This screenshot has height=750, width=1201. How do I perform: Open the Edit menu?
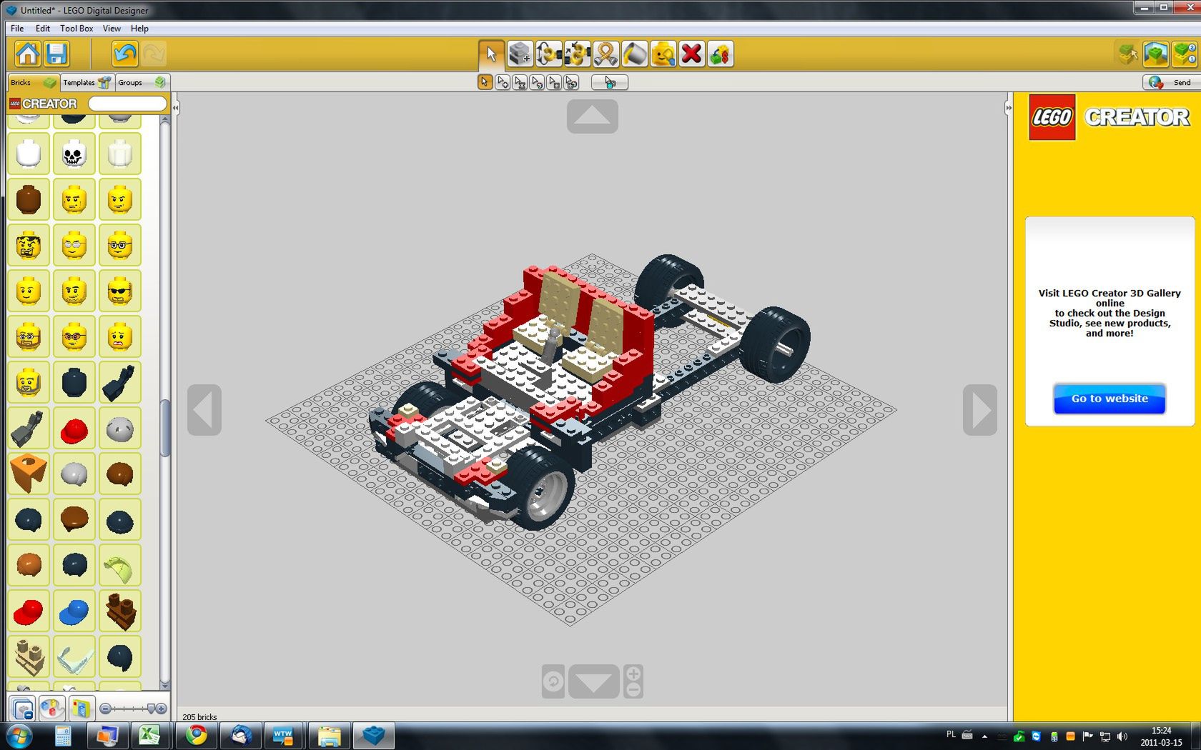pyautogui.click(x=43, y=29)
